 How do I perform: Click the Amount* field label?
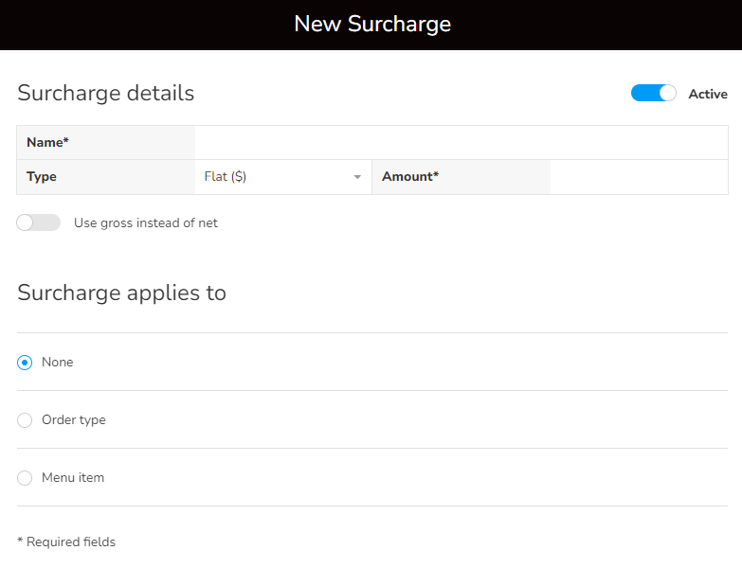(x=409, y=177)
